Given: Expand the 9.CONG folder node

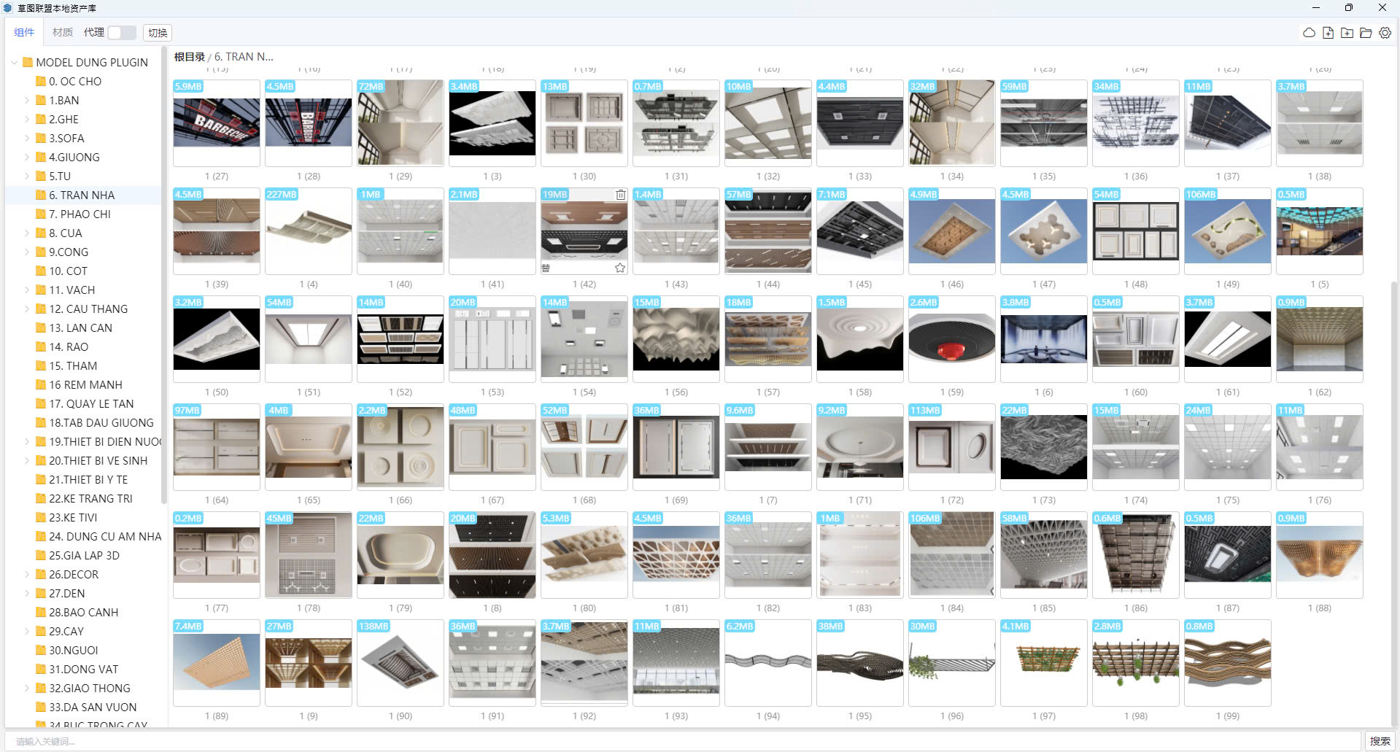Looking at the screenshot, I should 28,252.
